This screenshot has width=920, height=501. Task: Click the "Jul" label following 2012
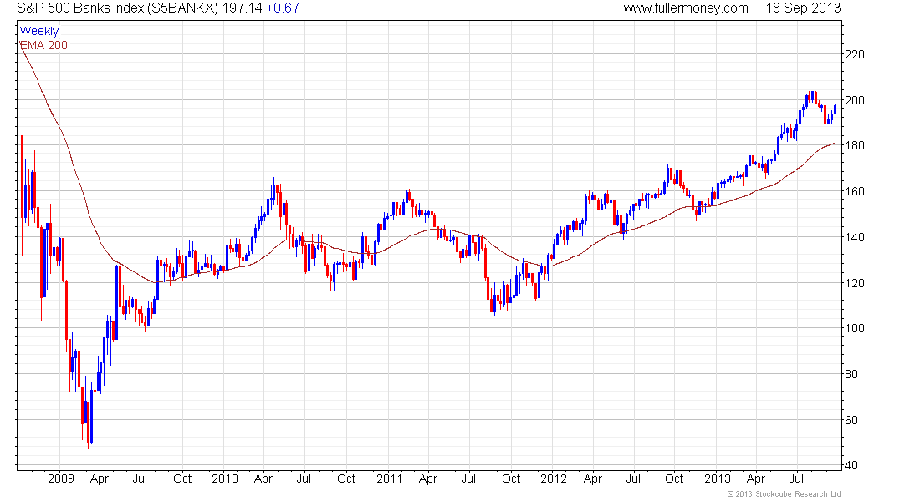click(633, 478)
